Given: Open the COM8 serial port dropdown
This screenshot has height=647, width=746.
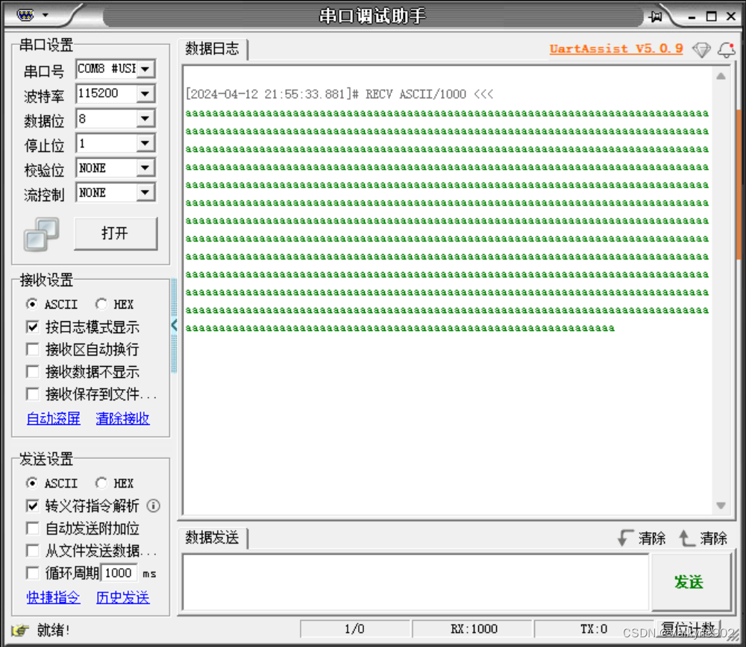Looking at the screenshot, I should click(145, 69).
